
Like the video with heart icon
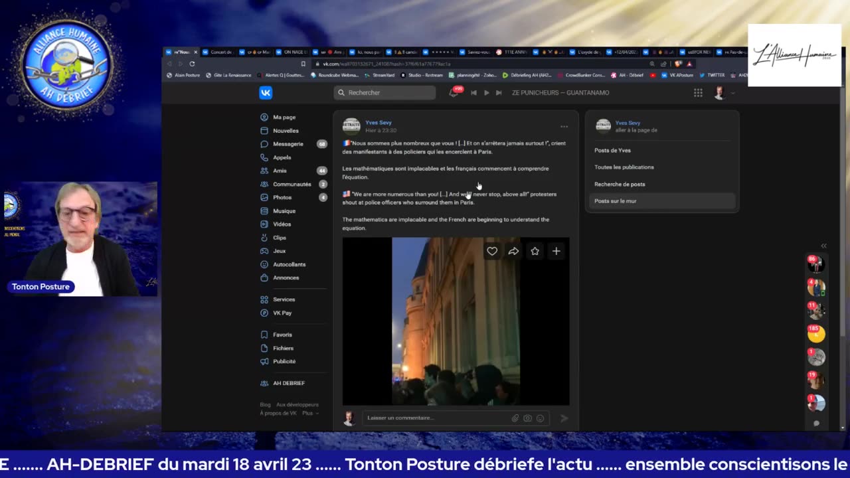pos(492,251)
